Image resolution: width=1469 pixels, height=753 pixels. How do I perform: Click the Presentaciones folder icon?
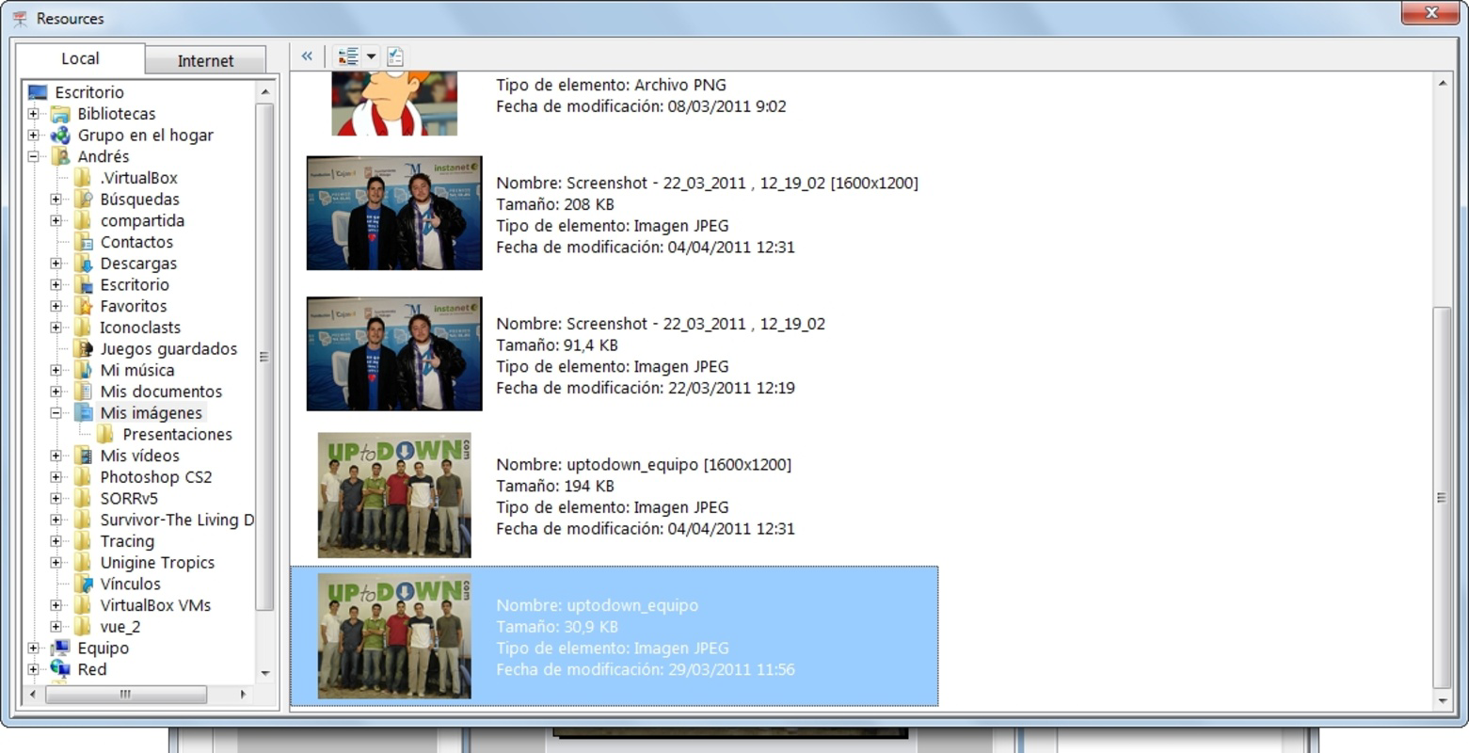click(105, 434)
